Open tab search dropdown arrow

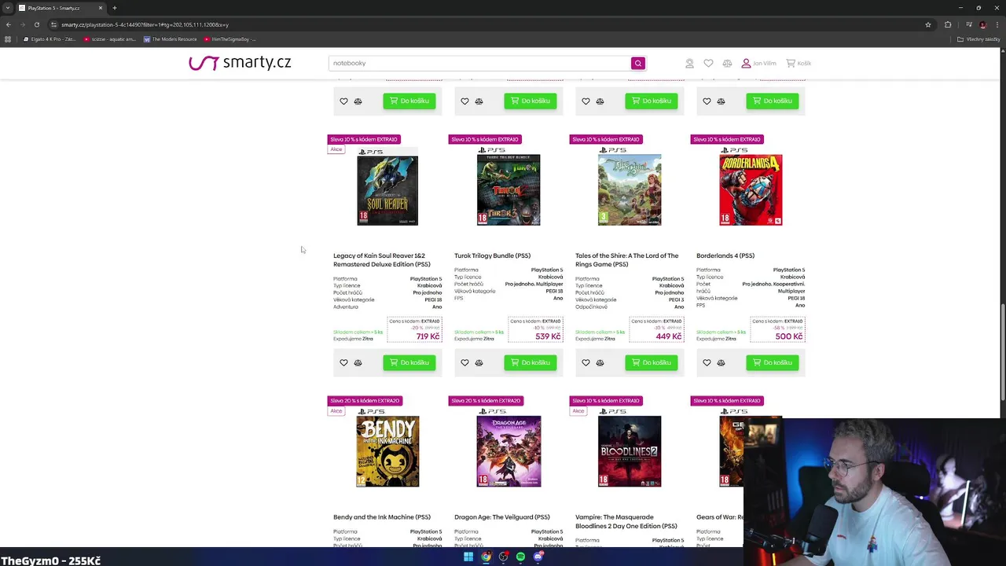(x=7, y=8)
